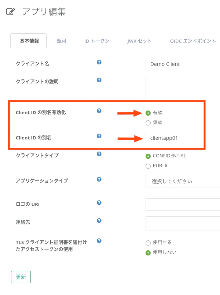The image size is (220, 295).
Task: Enable 使用する for TLS certificate binding
Action: tap(148, 242)
